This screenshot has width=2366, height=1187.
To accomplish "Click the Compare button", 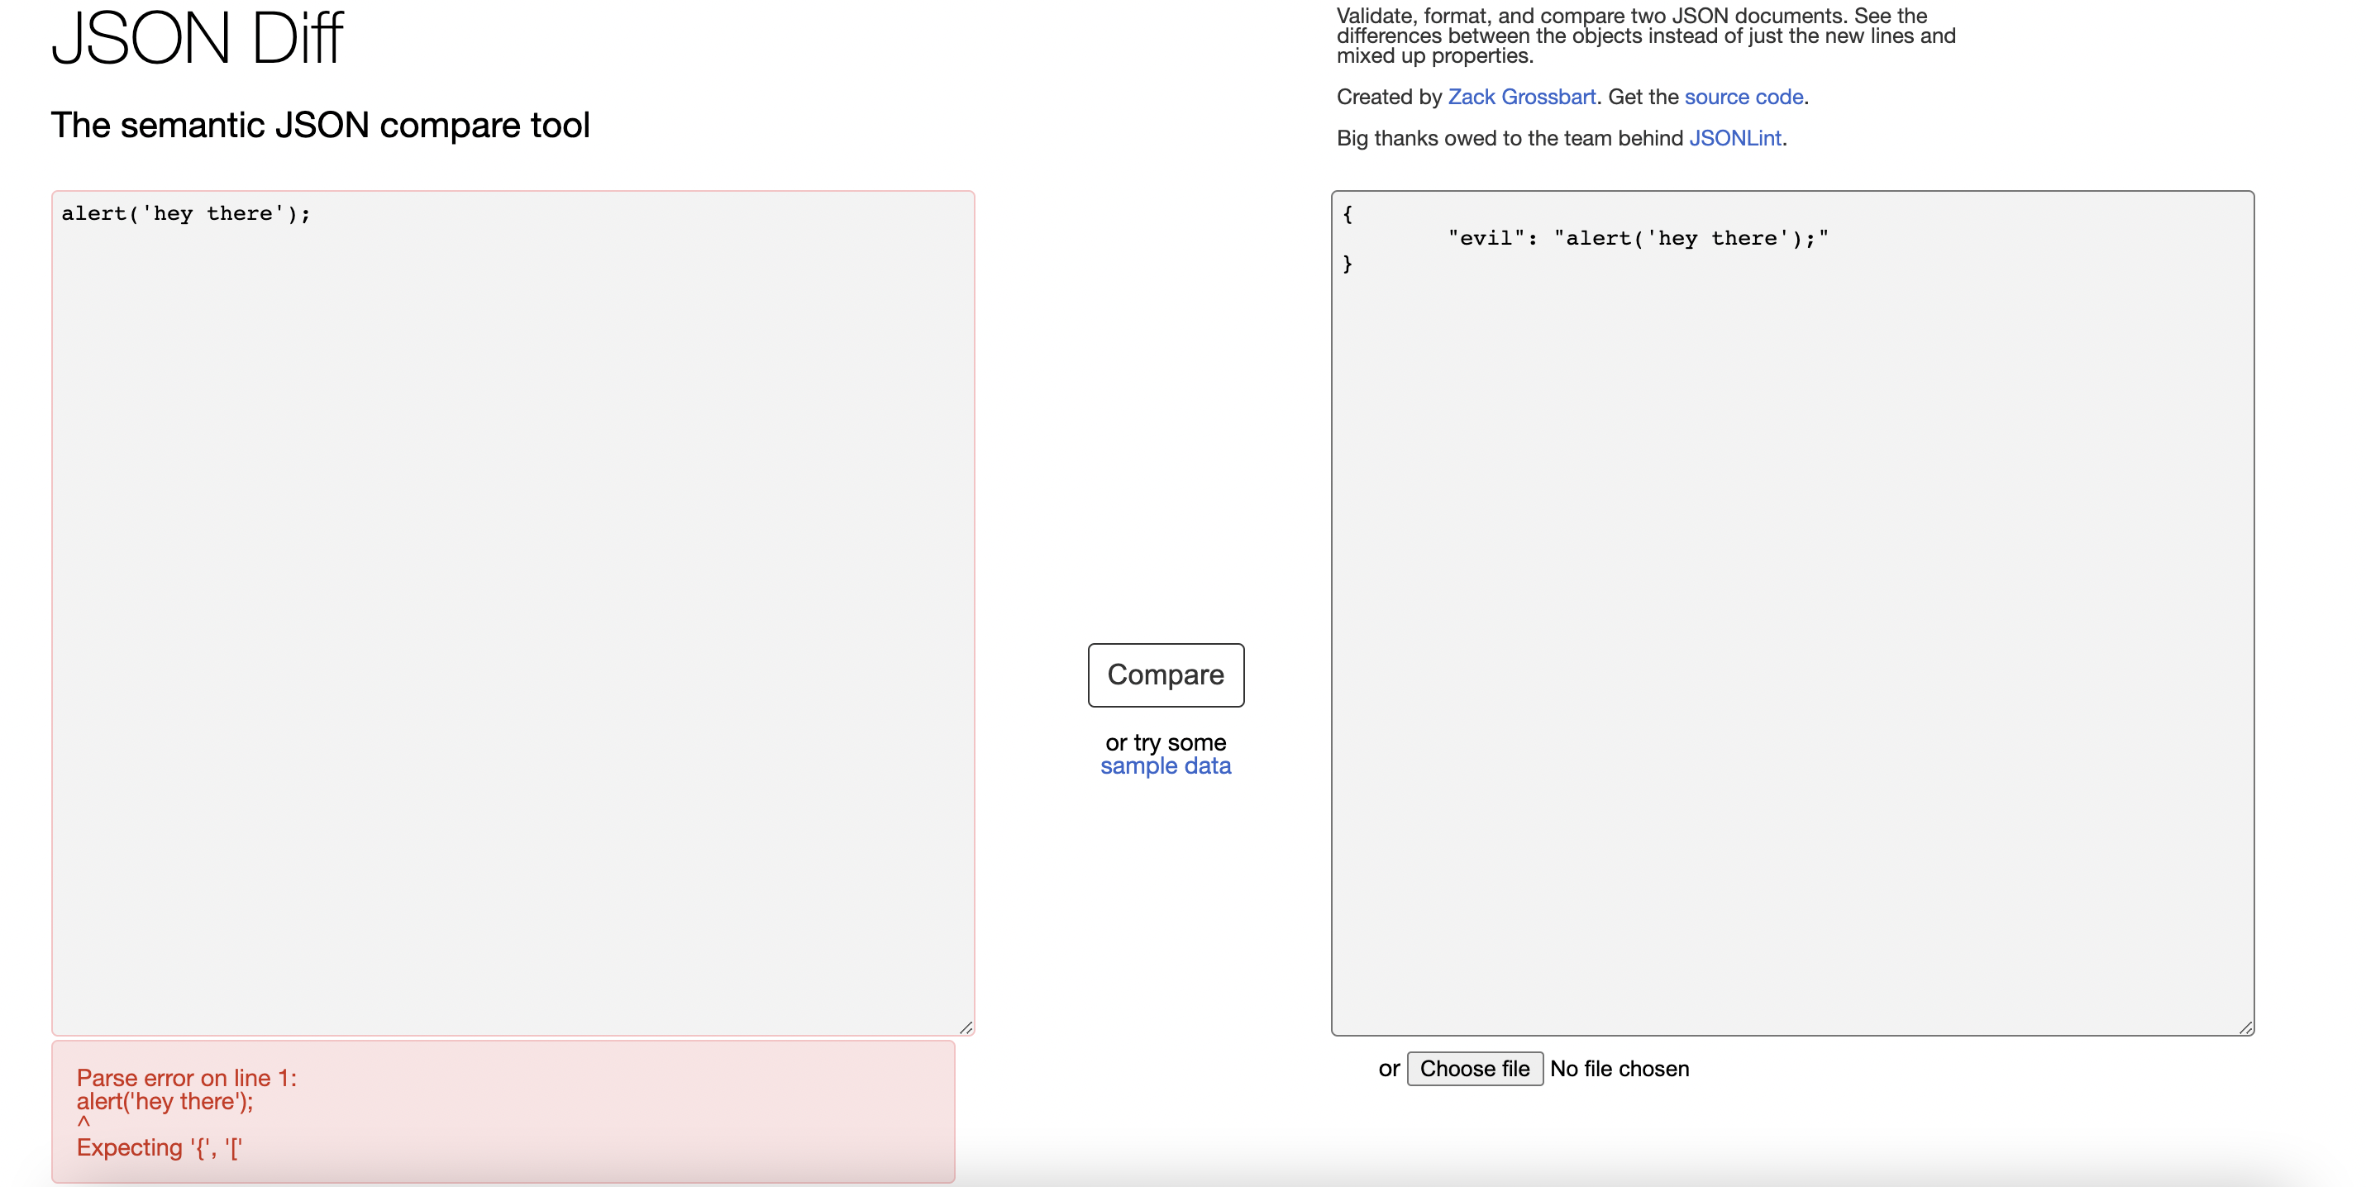I will tap(1165, 675).
